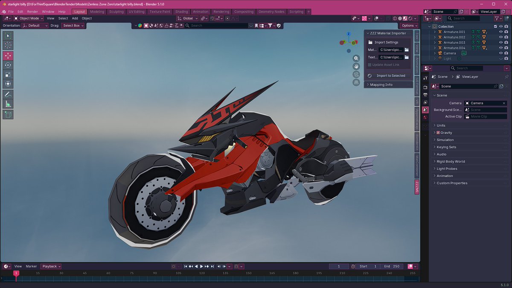This screenshot has width=512, height=288.
Task: Click the Z axis on navigation gizmo
Action: (349, 34)
